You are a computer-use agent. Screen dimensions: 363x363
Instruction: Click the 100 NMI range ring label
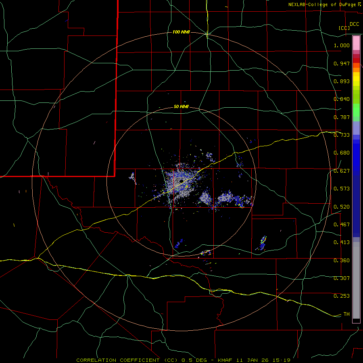point(181,32)
